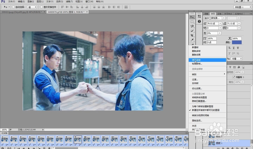Open font family dropdown 造字工房悦黑
Viewport: 253px width, 149px height.
[224, 18]
